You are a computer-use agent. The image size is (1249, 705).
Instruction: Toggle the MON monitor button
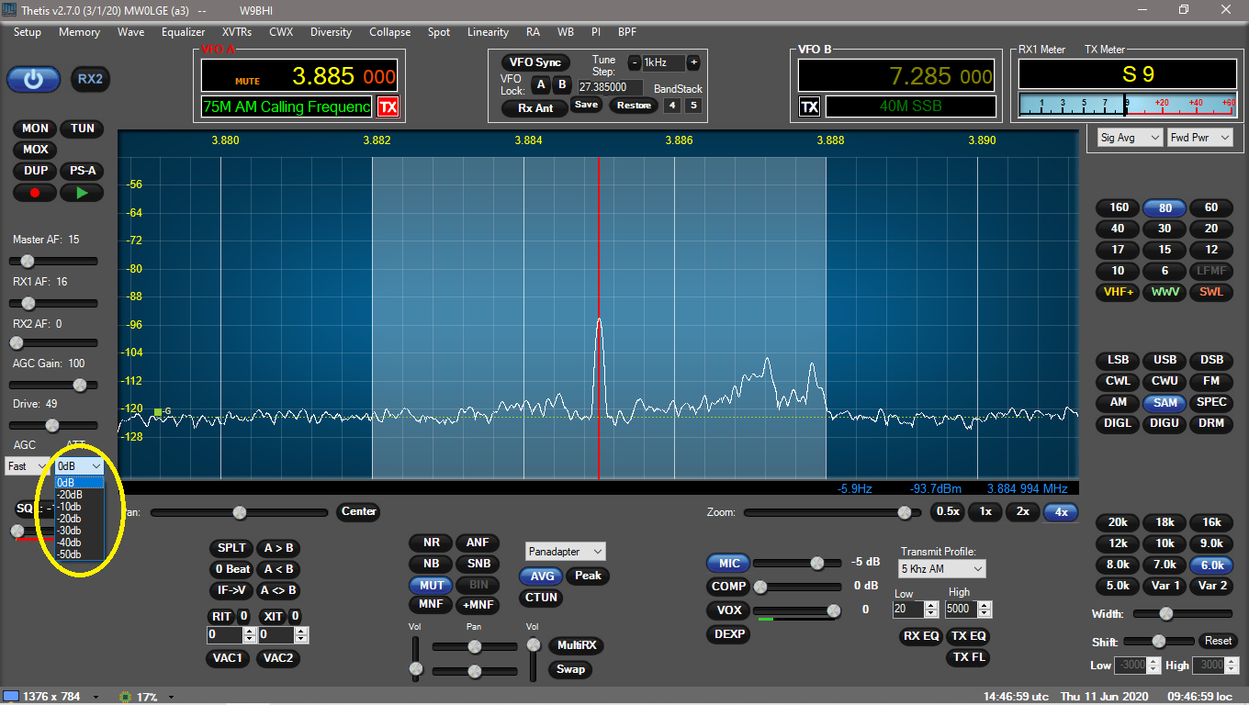point(35,129)
